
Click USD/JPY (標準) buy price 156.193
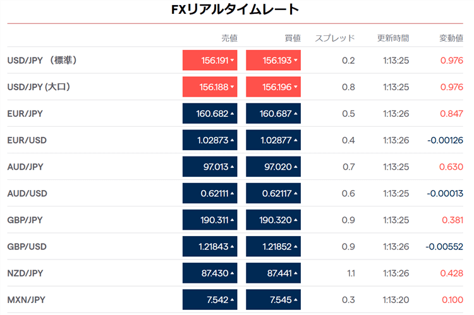(273, 61)
